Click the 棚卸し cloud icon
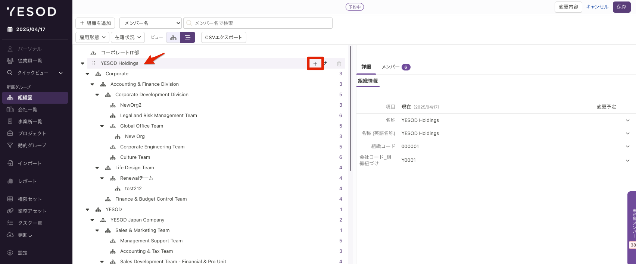The height and width of the screenshot is (264, 636). pos(10,235)
